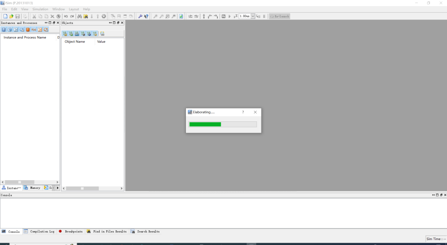Screen dimensions: 447x245
Task: Open the Simulation menu
Action: click(40, 9)
